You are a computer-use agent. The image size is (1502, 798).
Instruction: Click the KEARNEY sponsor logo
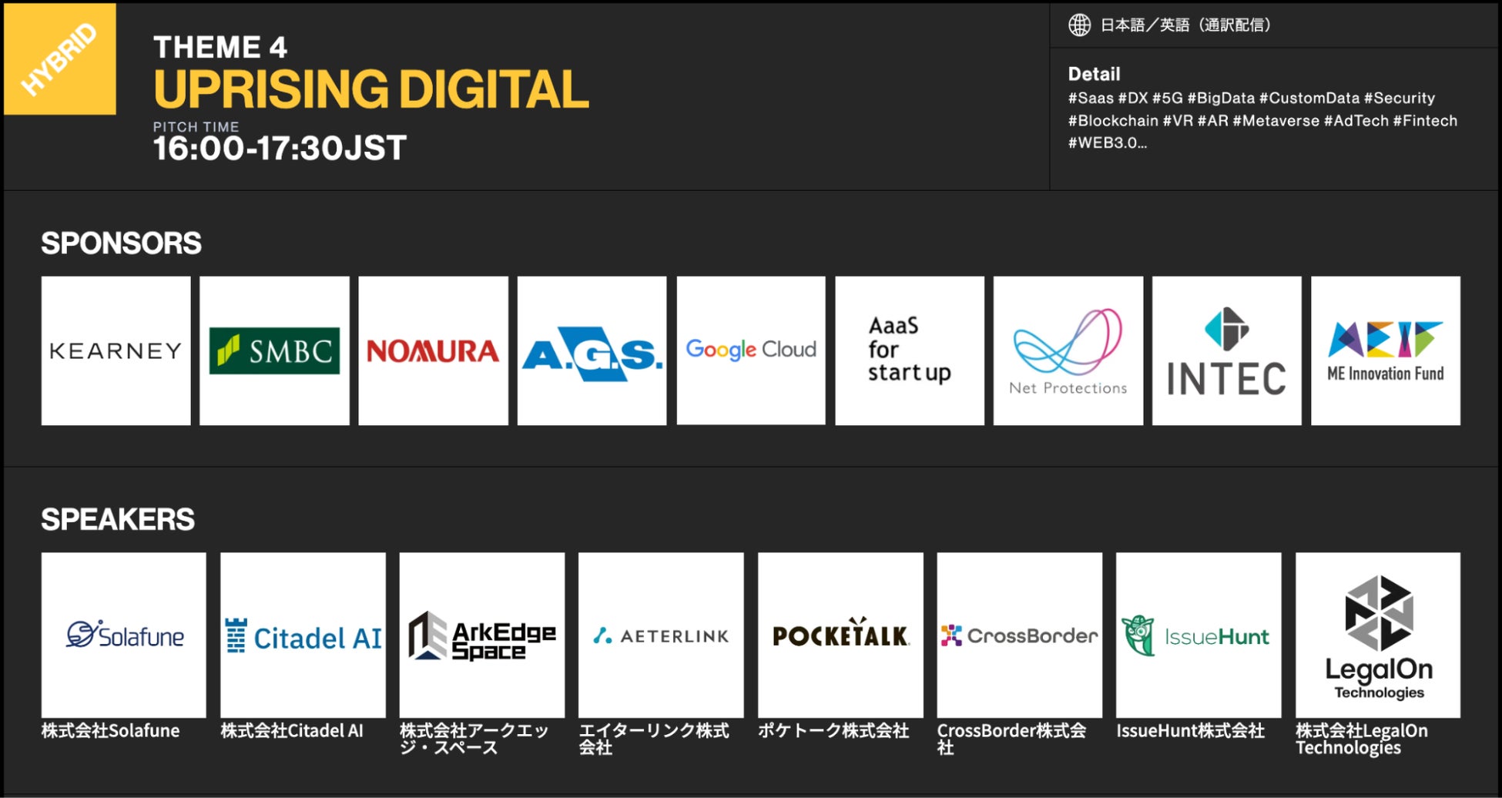(116, 350)
